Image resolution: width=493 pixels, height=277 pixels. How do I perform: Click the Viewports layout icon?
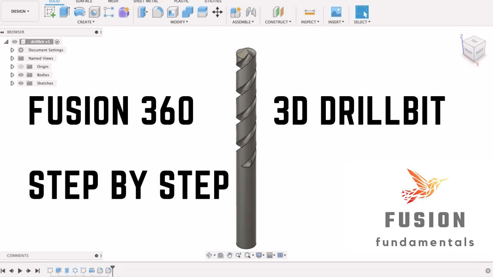point(280,255)
